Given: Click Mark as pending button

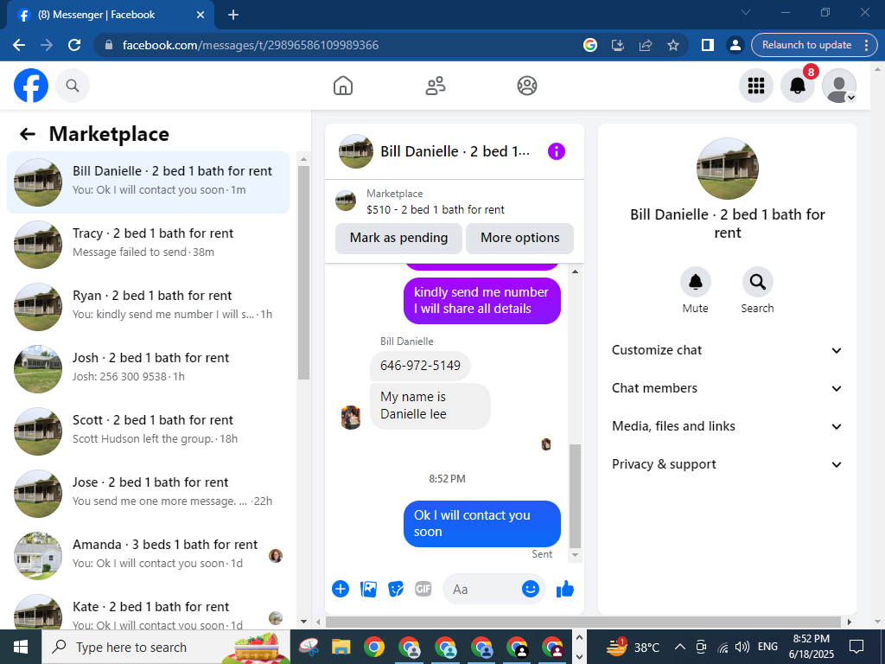Looking at the screenshot, I should [399, 238].
